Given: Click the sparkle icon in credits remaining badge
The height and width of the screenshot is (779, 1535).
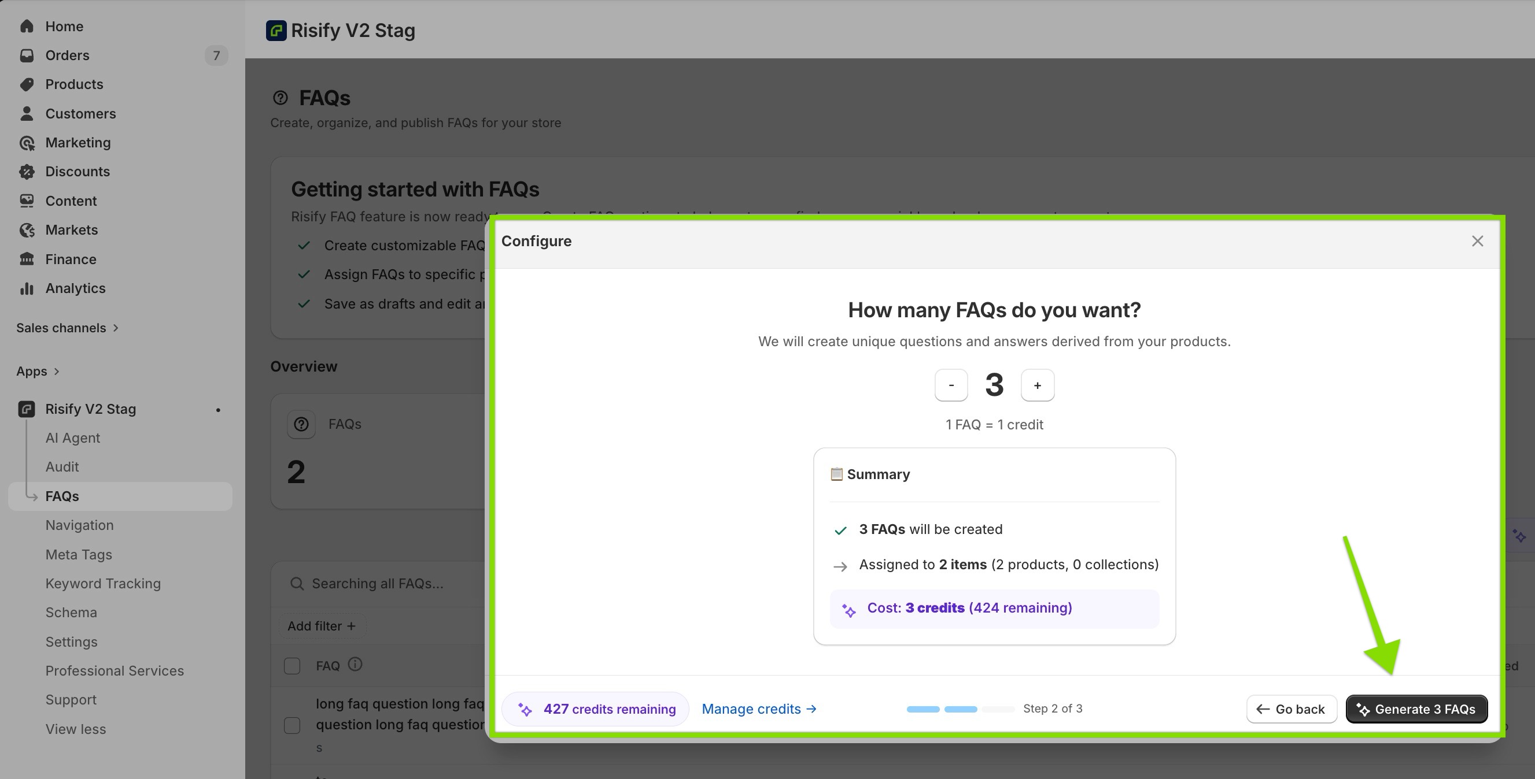Looking at the screenshot, I should click(525, 709).
